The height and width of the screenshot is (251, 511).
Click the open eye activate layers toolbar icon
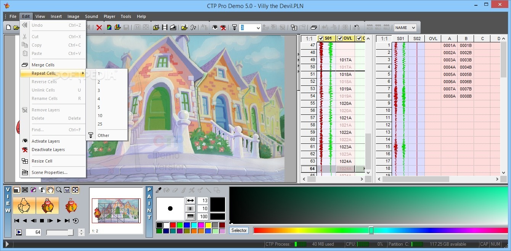pyautogui.click(x=215, y=27)
